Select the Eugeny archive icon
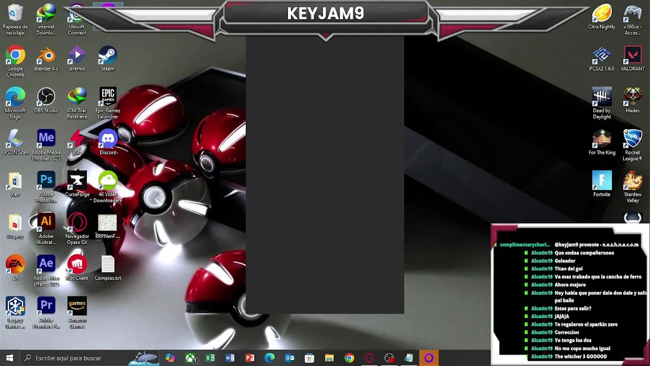Viewport: 650px width, 366px height. point(15,226)
